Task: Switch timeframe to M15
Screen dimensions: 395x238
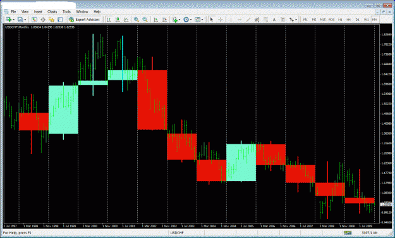Action: (323, 20)
